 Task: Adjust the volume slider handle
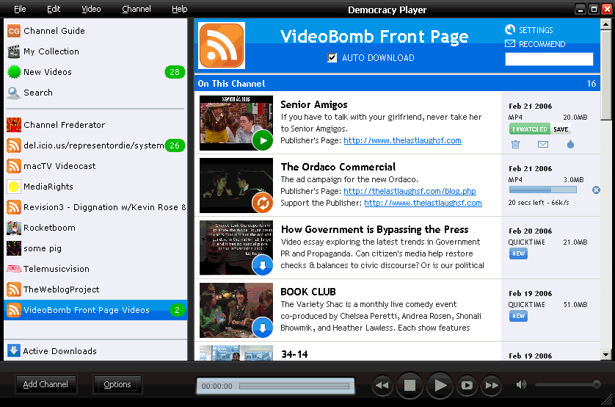(596, 384)
